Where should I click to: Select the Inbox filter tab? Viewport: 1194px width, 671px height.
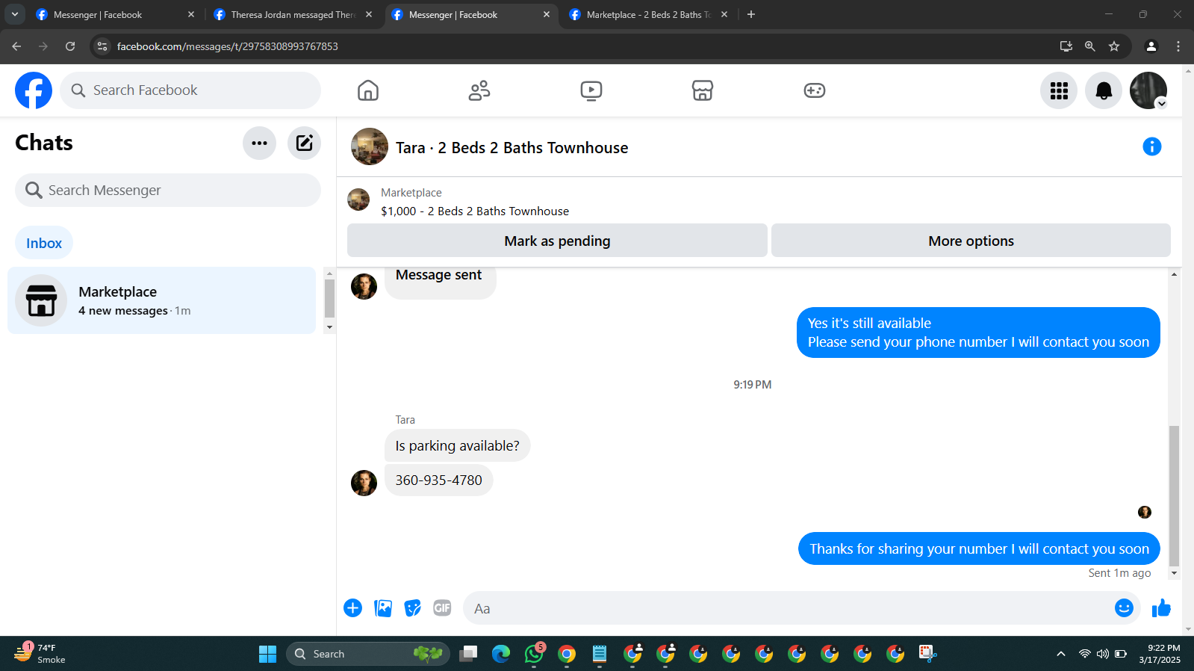[44, 243]
